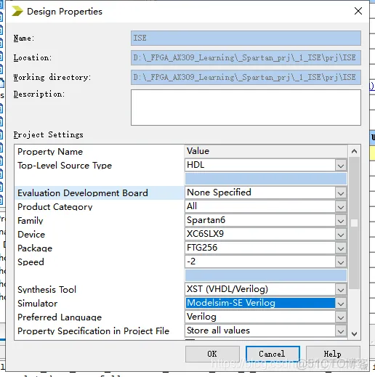This screenshot has width=375, height=377.
Task: Open the Top-Level Source Type dropdown
Action: click(x=341, y=166)
